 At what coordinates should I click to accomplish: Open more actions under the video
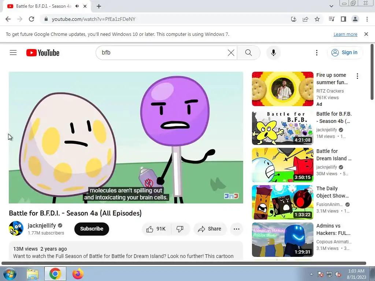point(236,229)
